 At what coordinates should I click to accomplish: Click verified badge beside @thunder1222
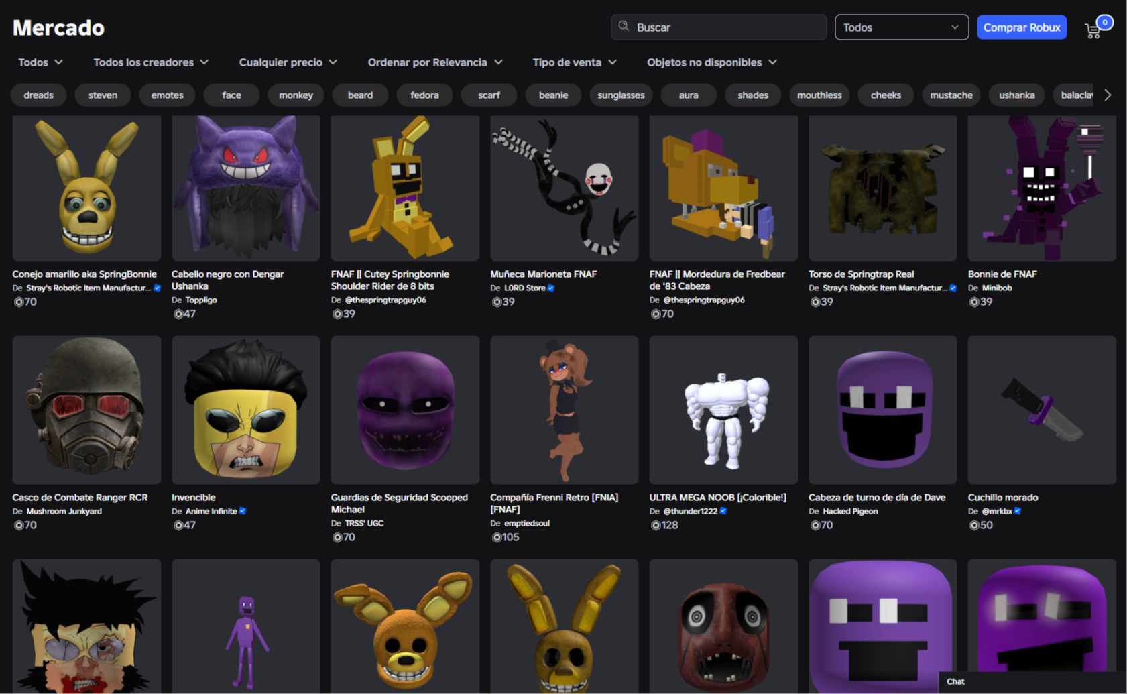[723, 511]
